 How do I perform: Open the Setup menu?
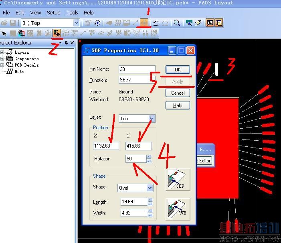54,13
